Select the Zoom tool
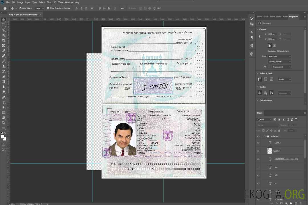The image size is (308, 205). (3, 123)
